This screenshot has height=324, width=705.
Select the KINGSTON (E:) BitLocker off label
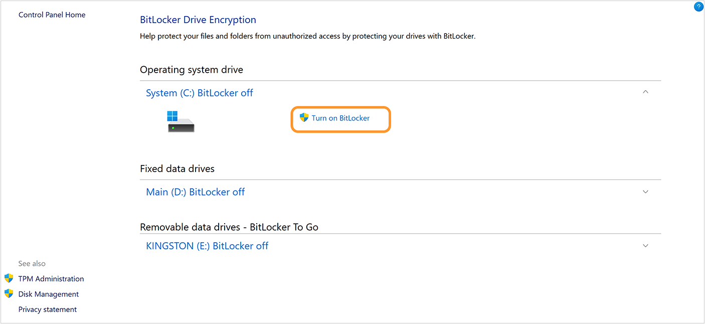(x=207, y=245)
